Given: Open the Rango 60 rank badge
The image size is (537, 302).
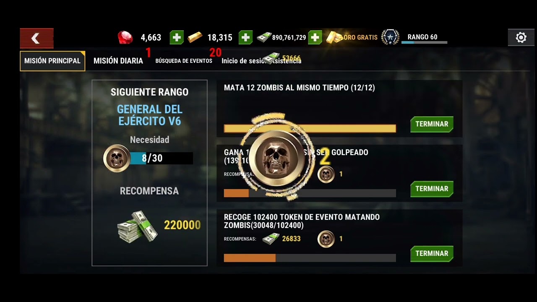Looking at the screenshot, I should tap(390, 37).
